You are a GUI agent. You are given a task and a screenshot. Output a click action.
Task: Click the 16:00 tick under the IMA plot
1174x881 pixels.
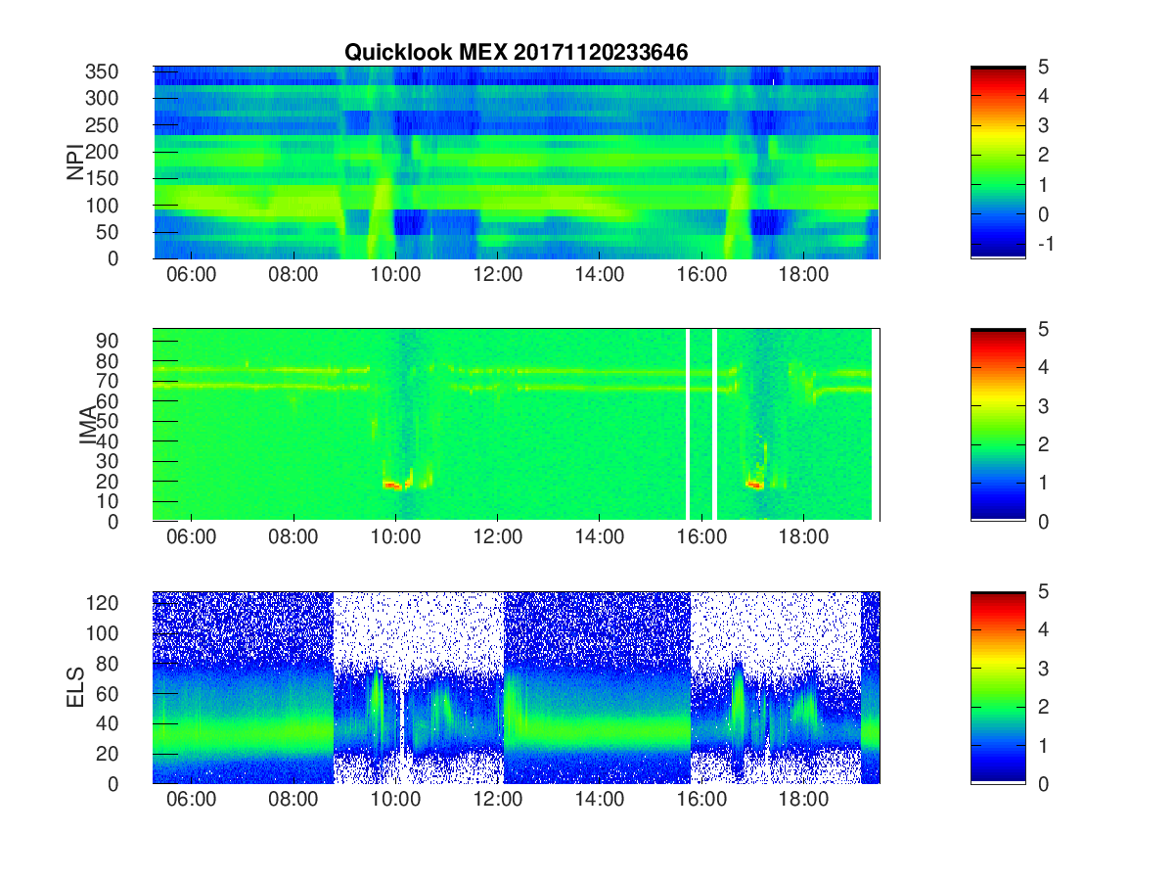701,537
